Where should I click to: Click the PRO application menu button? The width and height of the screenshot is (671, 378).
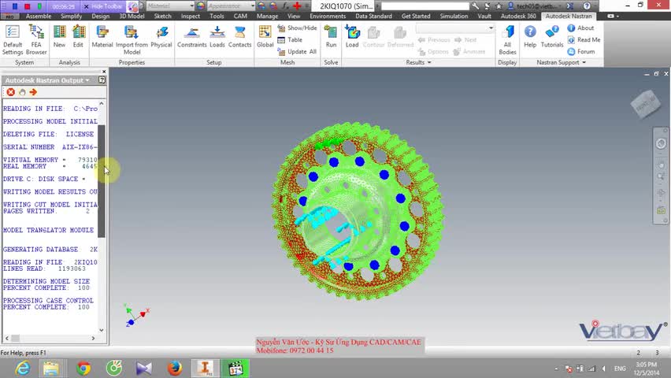9,17
